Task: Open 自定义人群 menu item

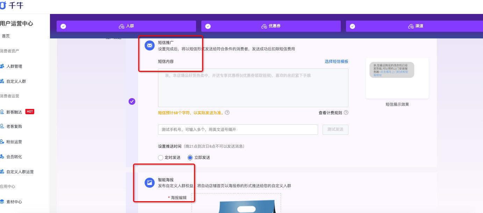Action: pos(16,81)
